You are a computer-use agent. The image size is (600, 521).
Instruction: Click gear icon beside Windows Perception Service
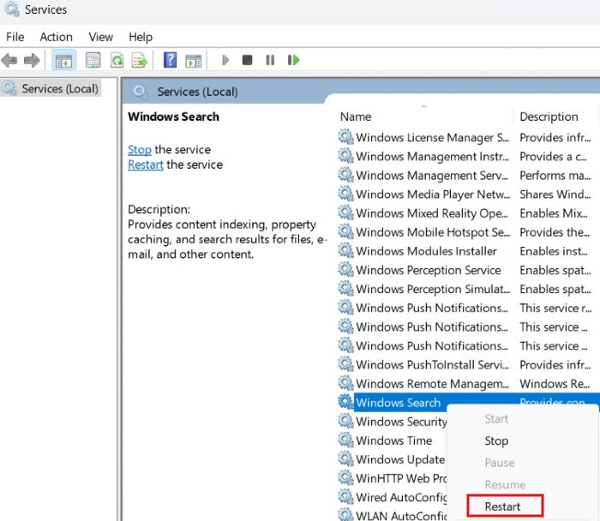345,269
